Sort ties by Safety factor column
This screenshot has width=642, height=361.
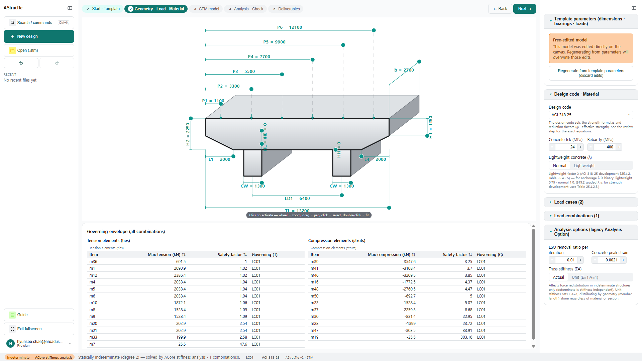(x=245, y=255)
